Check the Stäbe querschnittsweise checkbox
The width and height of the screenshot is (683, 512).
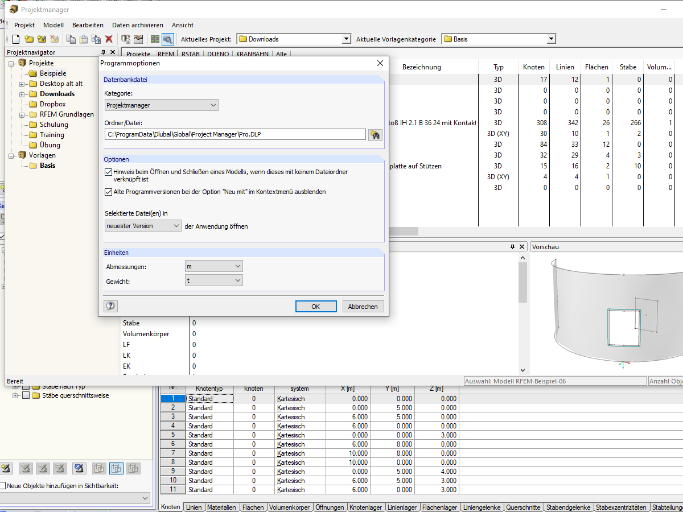26,395
